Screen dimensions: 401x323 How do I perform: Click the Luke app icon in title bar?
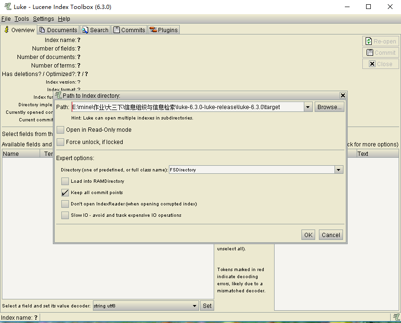[8, 7]
